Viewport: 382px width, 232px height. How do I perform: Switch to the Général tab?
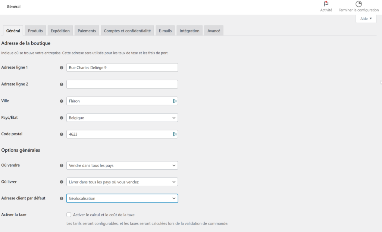tap(13, 31)
